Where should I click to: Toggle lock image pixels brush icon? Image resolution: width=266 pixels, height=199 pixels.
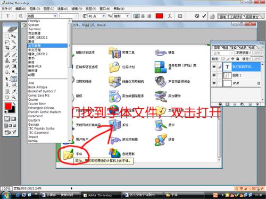[228, 59]
